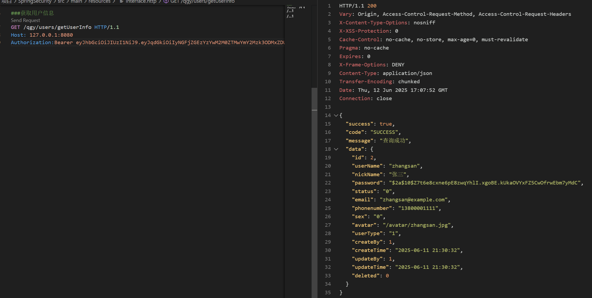Screen dimensions: 592x298
Task: Click the Host header line in the editor
Action: (42, 35)
